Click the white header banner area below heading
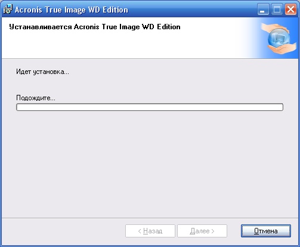Viewport: 300px width, 247px height. pyautogui.click(x=119, y=45)
